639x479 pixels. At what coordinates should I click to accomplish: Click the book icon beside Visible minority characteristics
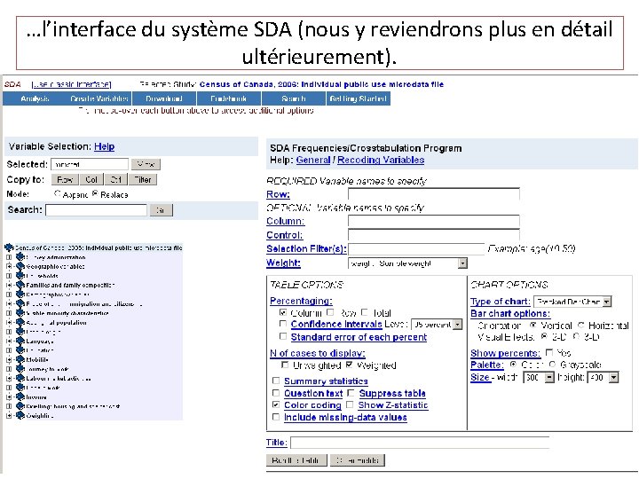[20, 313]
